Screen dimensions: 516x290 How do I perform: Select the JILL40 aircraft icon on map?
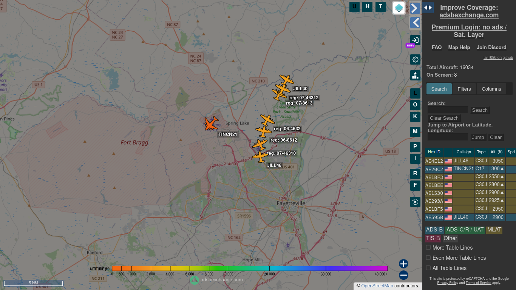tap(286, 80)
